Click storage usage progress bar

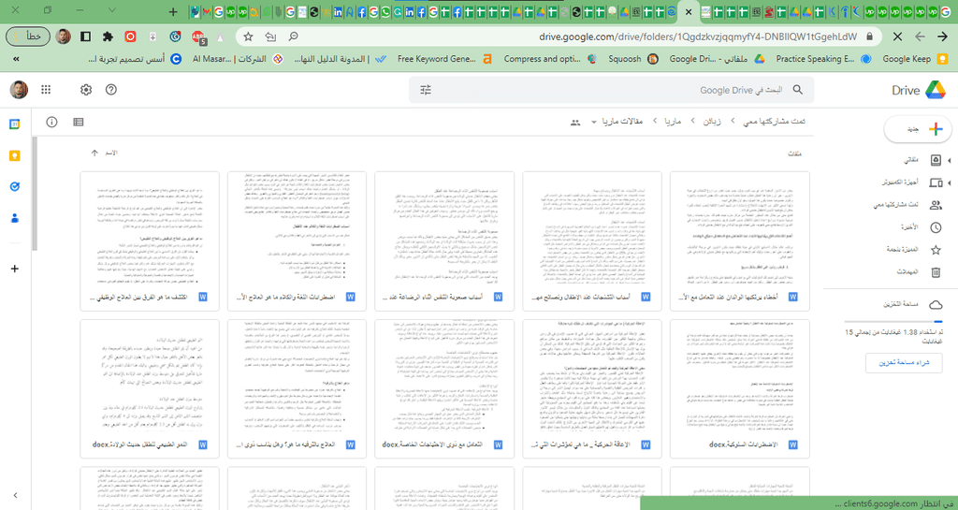coord(893,321)
